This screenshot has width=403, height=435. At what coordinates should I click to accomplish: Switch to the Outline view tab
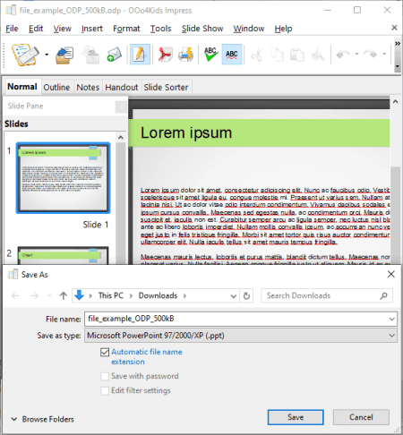(x=56, y=87)
